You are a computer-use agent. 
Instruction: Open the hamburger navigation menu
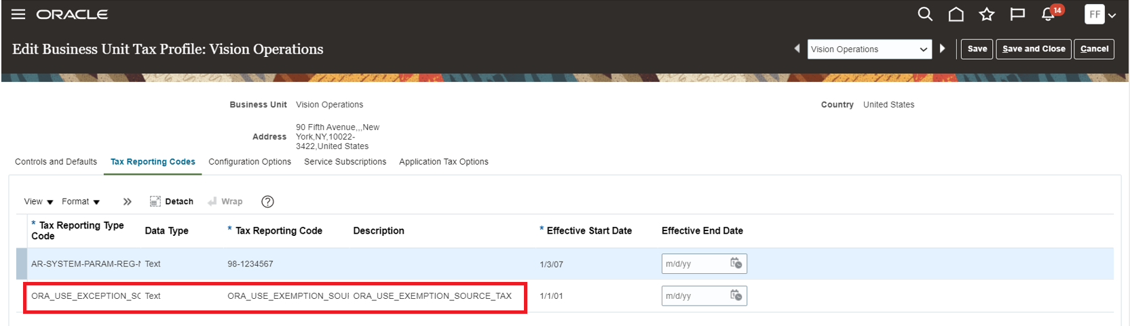18,14
